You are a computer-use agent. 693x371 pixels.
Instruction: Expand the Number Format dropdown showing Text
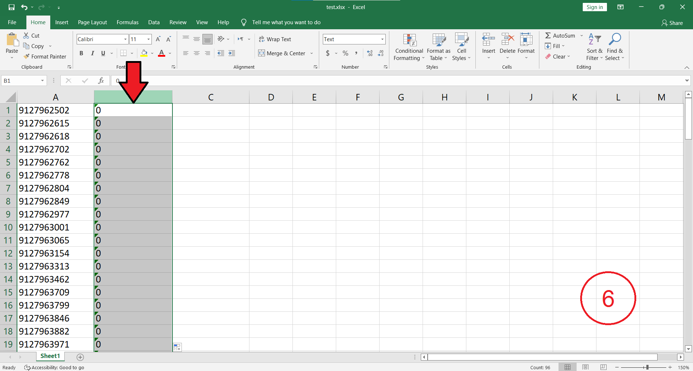click(382, 39)
